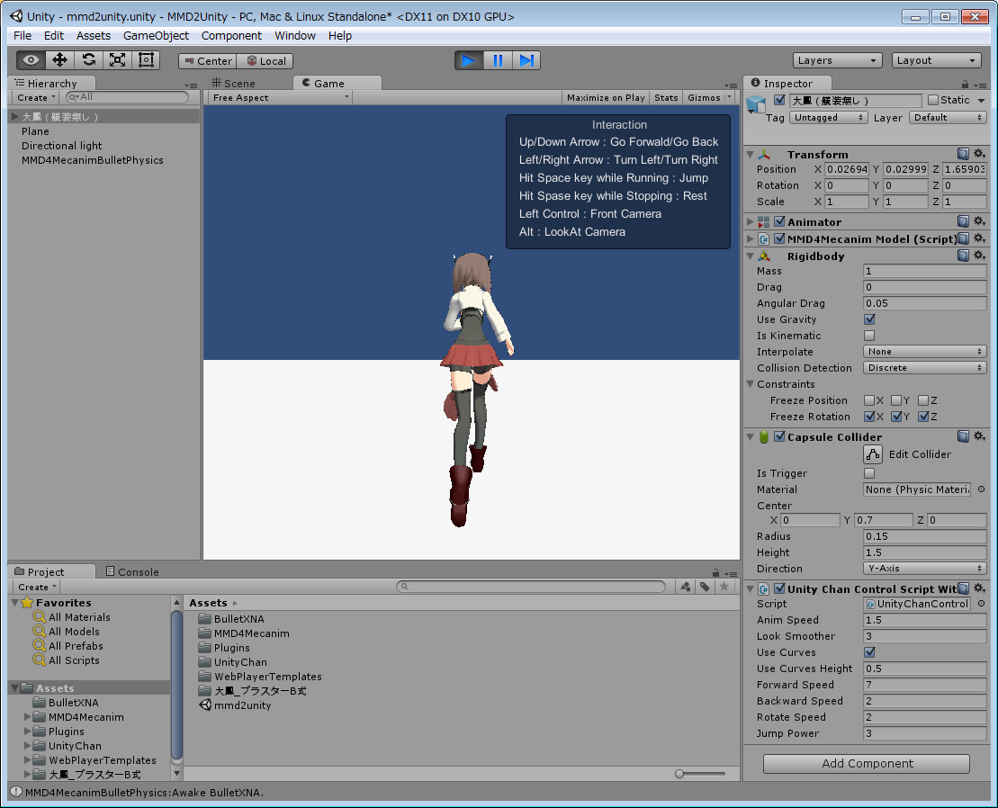
Task: Select the Scale tool
Action: [x=117, y=60]
